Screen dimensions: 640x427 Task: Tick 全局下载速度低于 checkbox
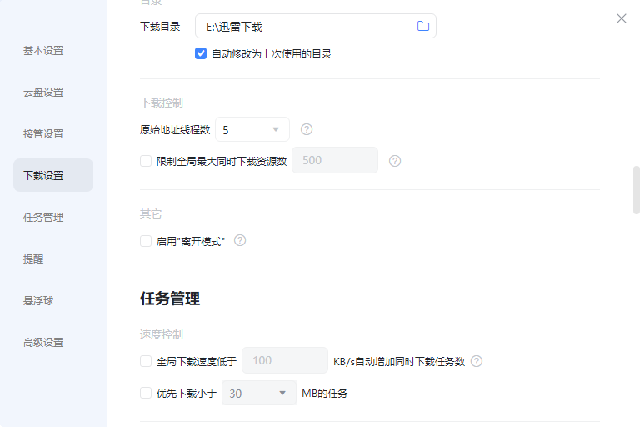coord(146,361)
